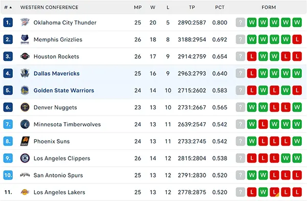The image size is (307, 201).
Task: Click the rank 10 position badge
Action: click(8, 175)
